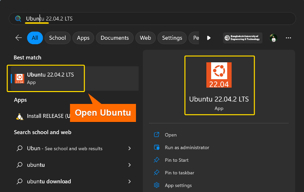Screen dimensions: 304x192
Task: Show more filters with the play arrow
Action: click(x=209, y=38)
